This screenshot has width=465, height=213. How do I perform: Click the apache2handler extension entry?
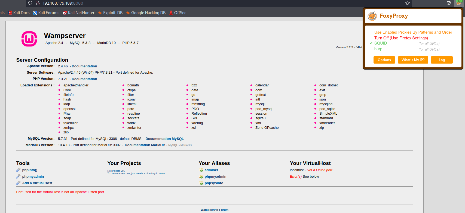point(76,85)
